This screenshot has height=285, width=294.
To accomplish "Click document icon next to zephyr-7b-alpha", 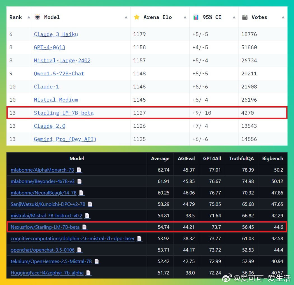I will pyautogui.click(x=88, y=273).
